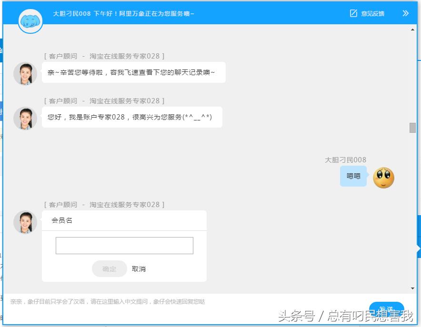Click the username 大胆刁民008 above the bubble
The height and width of the screenshot is (327, 421).
(346, 159)
